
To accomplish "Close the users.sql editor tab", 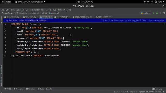I will click(x=52, y=17).
